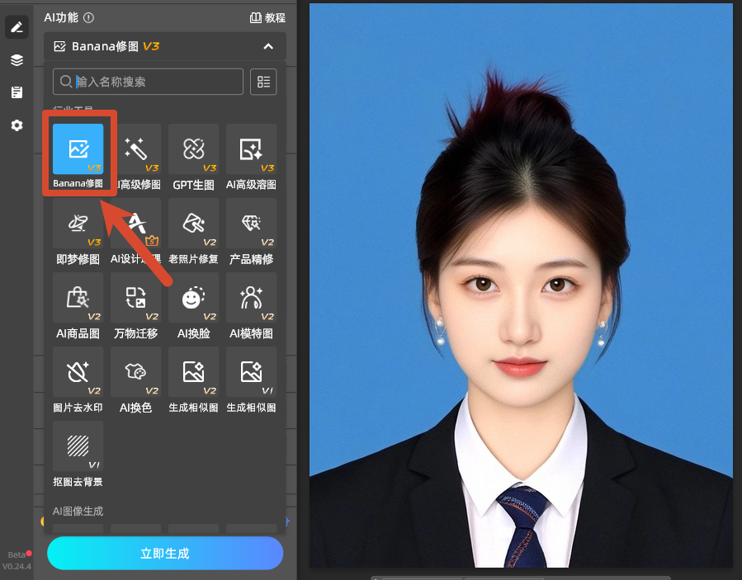The image size is (742, 580).
Task: Click the 立即生成 button
Action: tap(165, 553)
